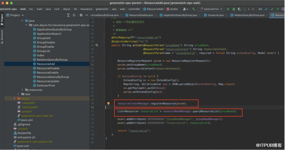Switch to ResourceQueryByGroup.java tab
Viewport: 285px width, 150px height.
[x=105, y=15]
